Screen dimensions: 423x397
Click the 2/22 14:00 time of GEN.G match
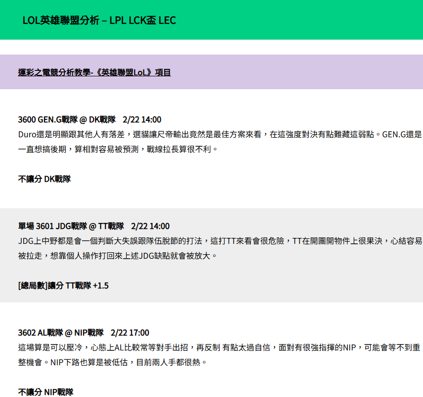point(141,119)
